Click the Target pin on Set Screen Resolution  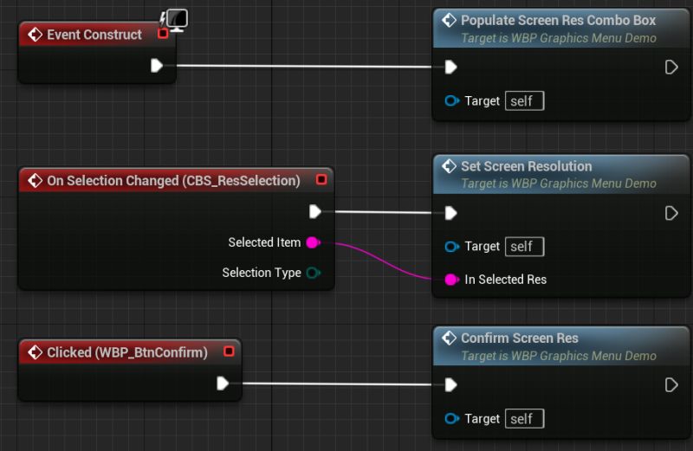(x=451, y=246)
